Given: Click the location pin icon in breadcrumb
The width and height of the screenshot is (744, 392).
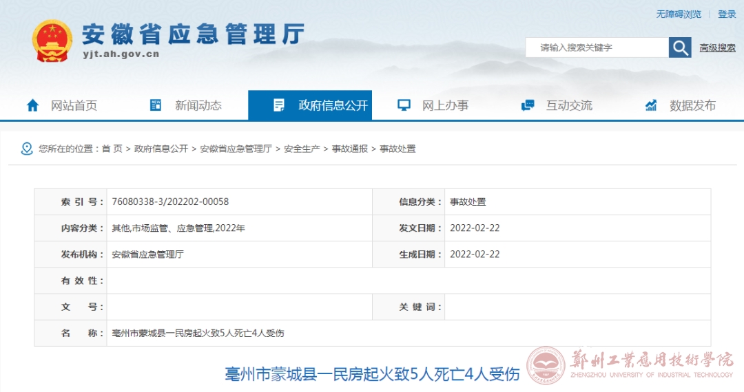Looking at the screenshot, I should point(27,149).
